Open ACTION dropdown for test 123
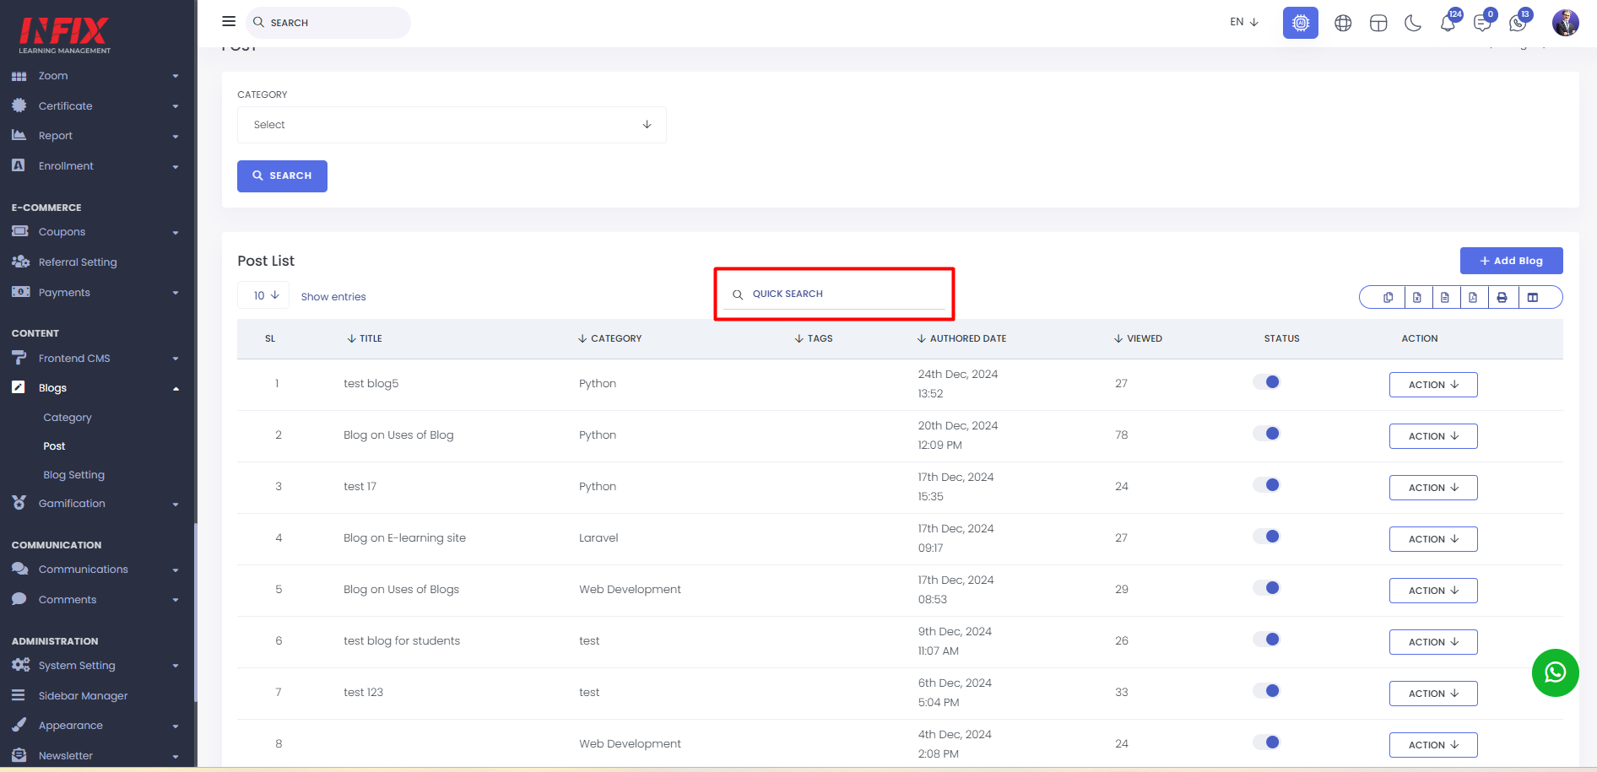 [1433, 694]
